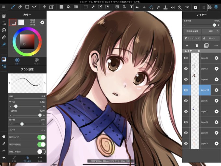This screenshot has height=166, width=221.
Task: Select the Selection Eraser tool
Action: click(x=107, y=7)
